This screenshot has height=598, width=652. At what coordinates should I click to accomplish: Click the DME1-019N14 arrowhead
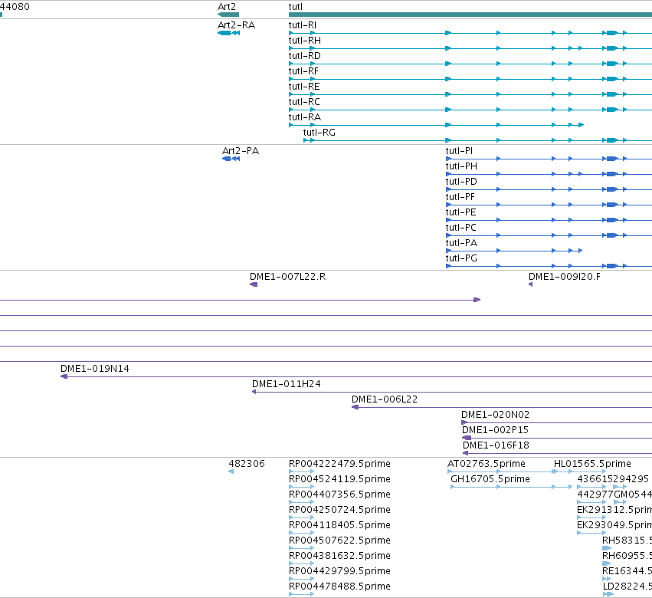(64, 376)
